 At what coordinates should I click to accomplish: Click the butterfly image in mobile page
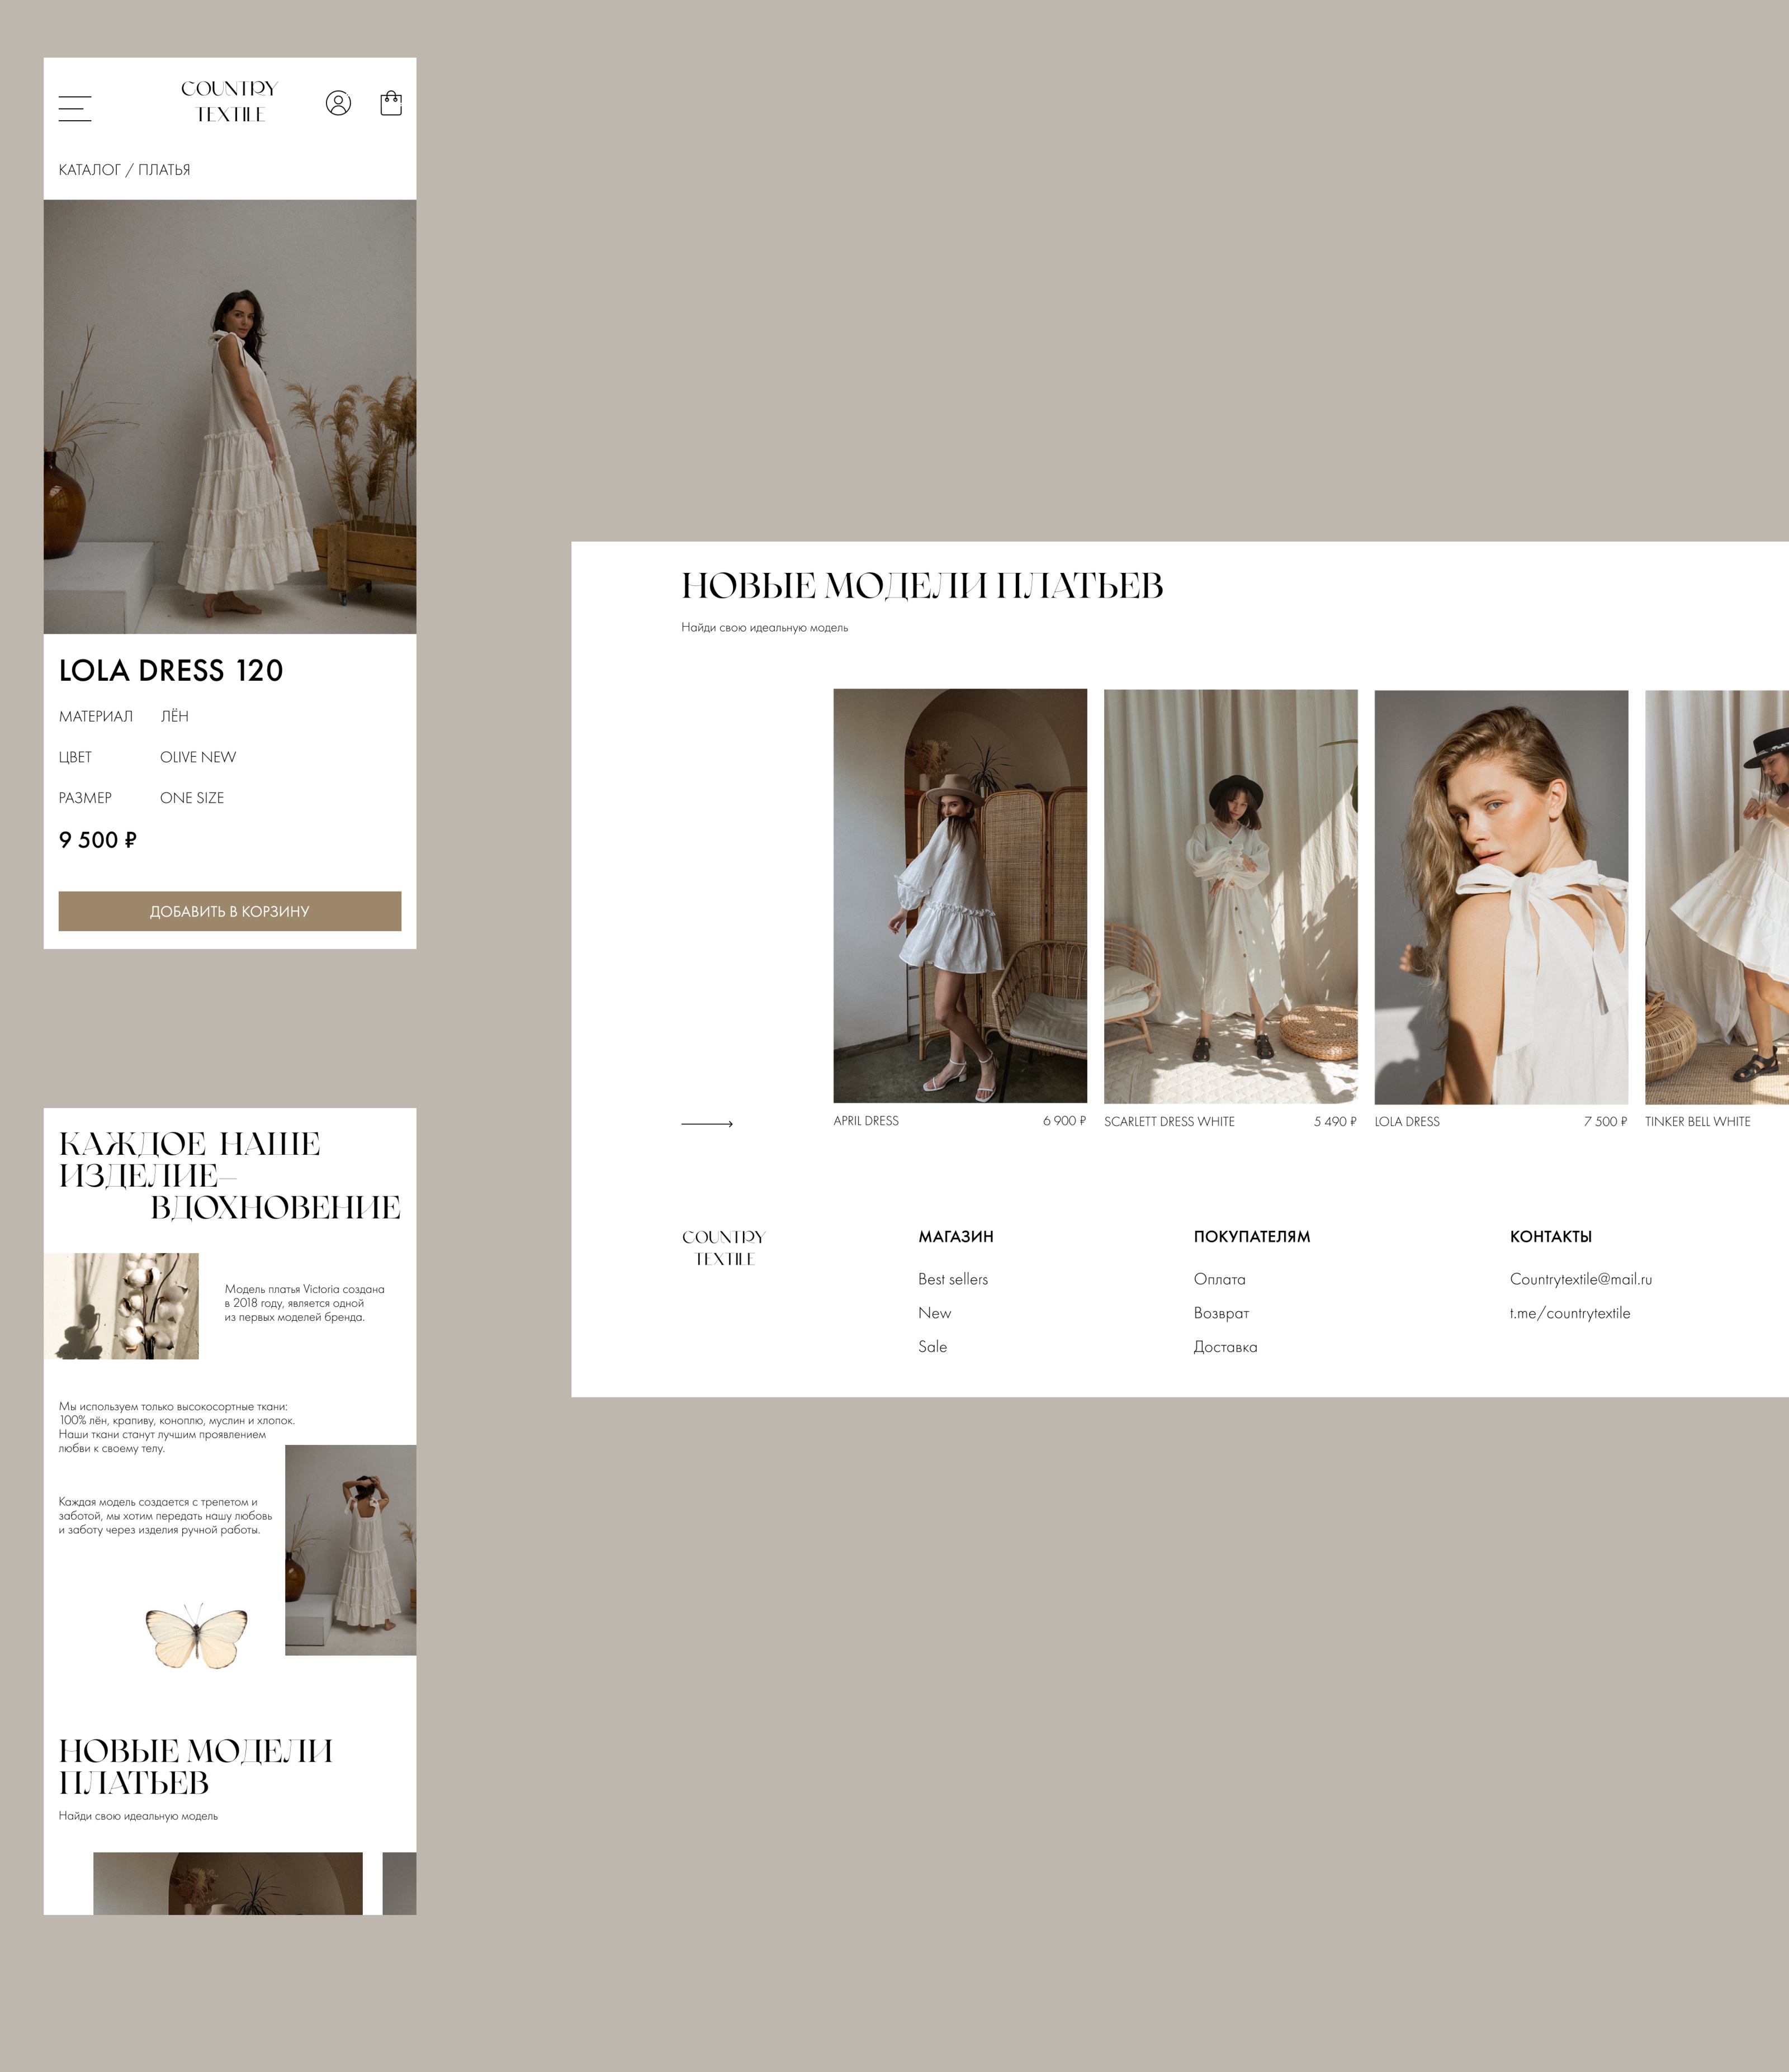click(197, 1637)
